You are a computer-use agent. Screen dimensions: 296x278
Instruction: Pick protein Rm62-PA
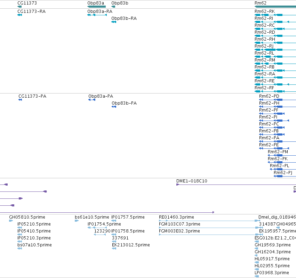269,138
